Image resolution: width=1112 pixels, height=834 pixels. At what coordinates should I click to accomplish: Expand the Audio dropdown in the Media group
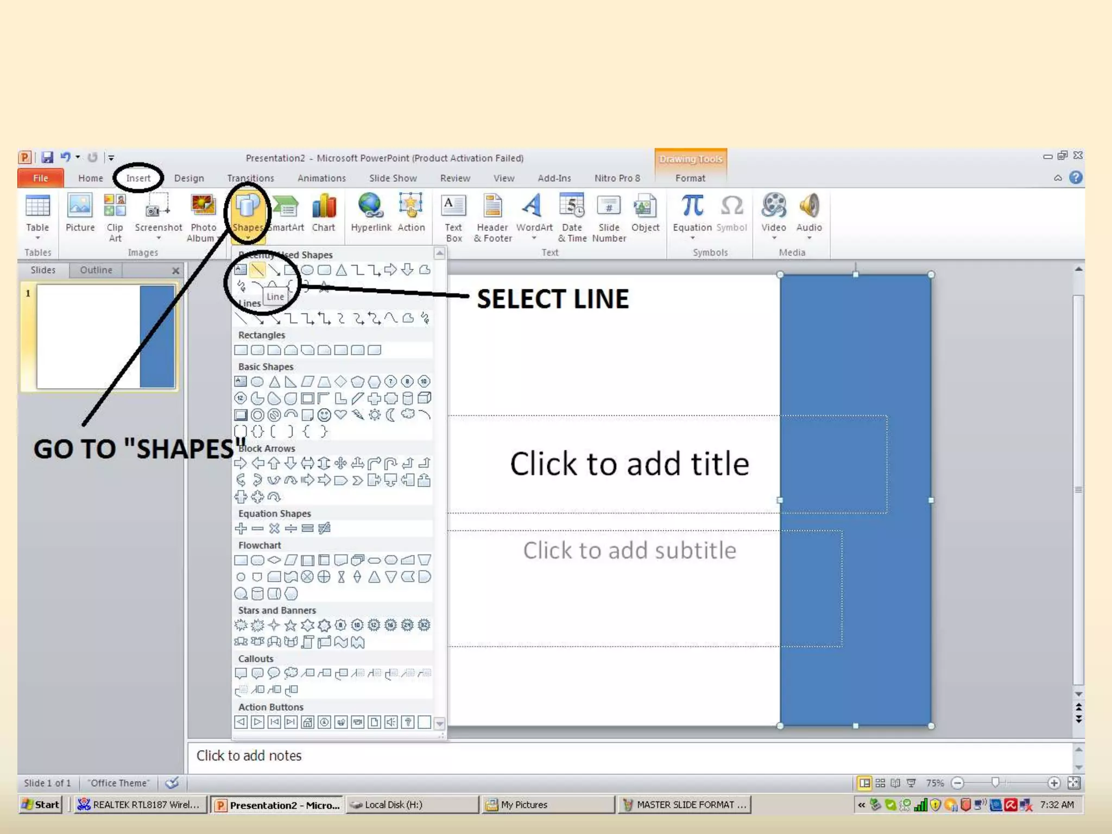click(x=809, y=238)
